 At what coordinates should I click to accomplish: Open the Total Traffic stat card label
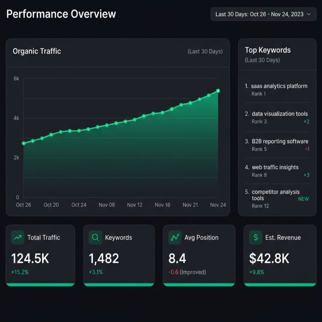tap(44, 238)
